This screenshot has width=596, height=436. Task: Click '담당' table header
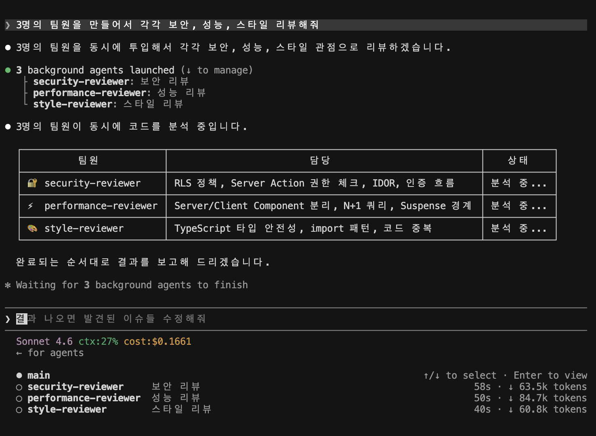point(320,161)
